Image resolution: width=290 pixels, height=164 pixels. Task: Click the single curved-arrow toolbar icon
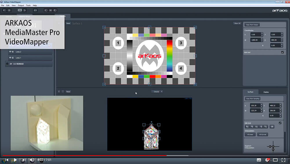(x=24, y=10)
